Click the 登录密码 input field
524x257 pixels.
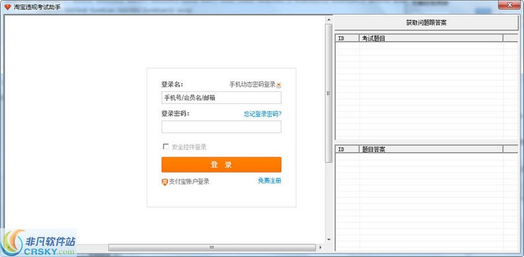click(221, 127)
